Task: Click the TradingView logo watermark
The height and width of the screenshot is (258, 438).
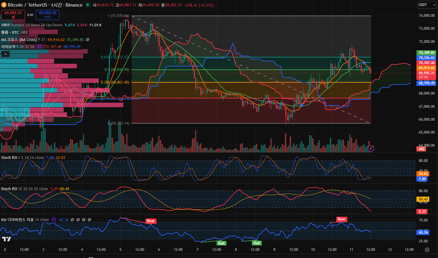Action: coord(6,239)
